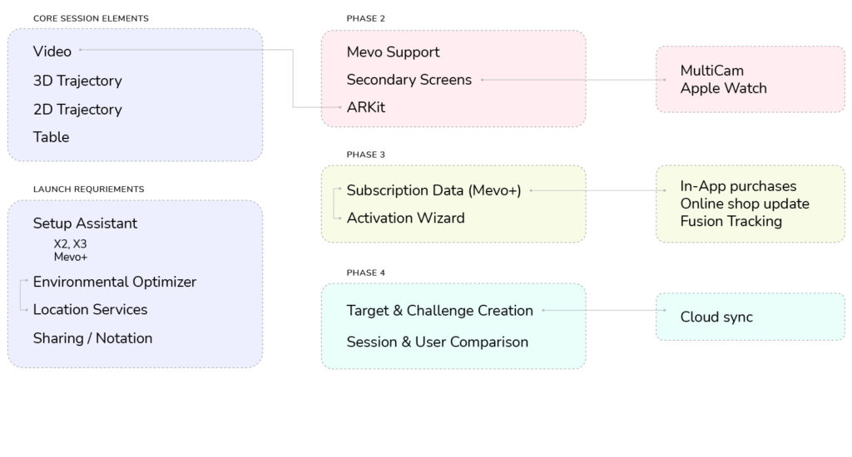Select Location Services item
Viewport: 852px width, 457px height.
click(x=90, y=310)
